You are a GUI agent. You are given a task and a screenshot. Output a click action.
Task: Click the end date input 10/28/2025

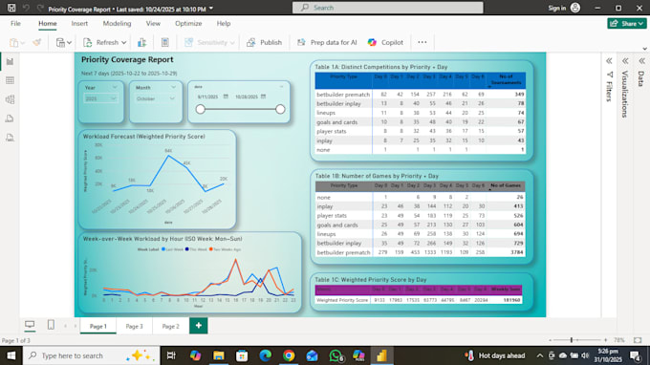tap(247, 97)
